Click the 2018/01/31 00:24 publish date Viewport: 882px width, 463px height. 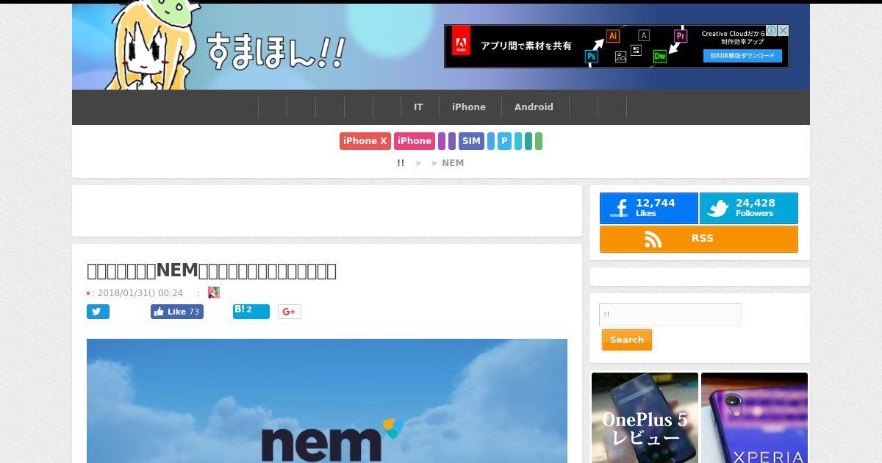coord(140,292)
